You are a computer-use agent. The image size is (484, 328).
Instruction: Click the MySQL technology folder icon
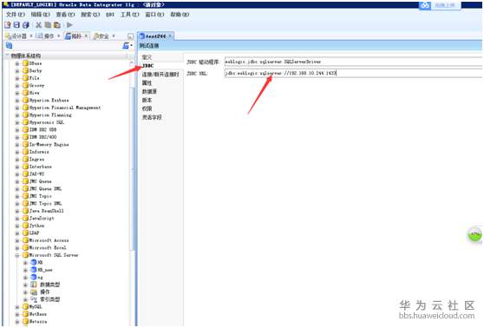(x=26, y=306)
